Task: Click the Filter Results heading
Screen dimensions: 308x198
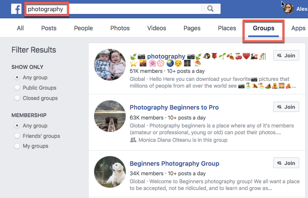Action: [x=34, y=50]
